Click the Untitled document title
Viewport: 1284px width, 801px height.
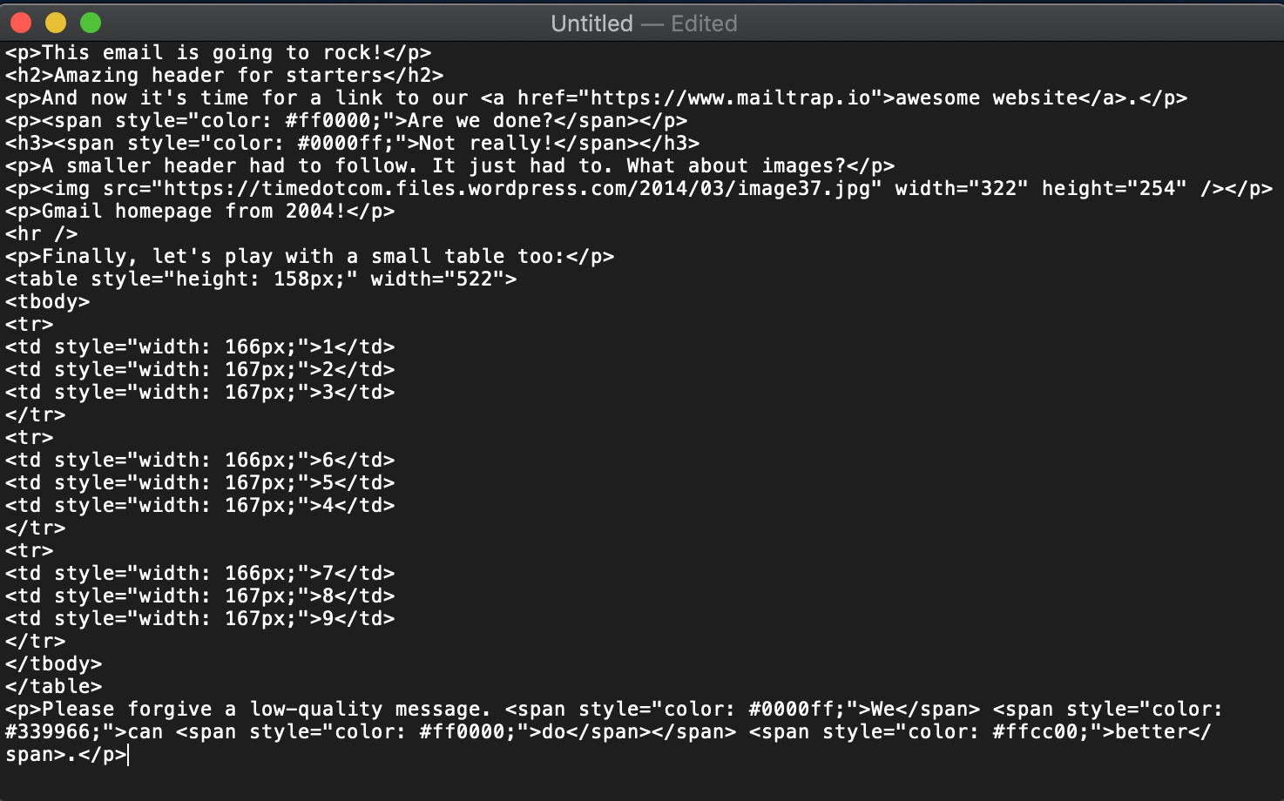pos(591,24)
